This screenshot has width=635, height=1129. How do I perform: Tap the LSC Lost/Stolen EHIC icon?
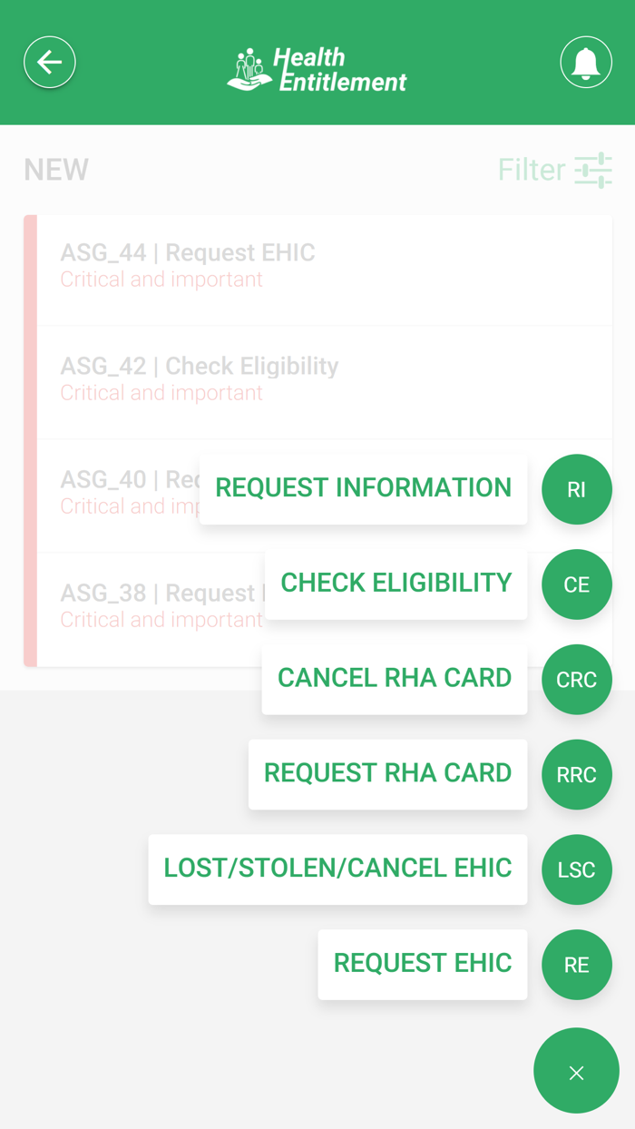(577, 869)
